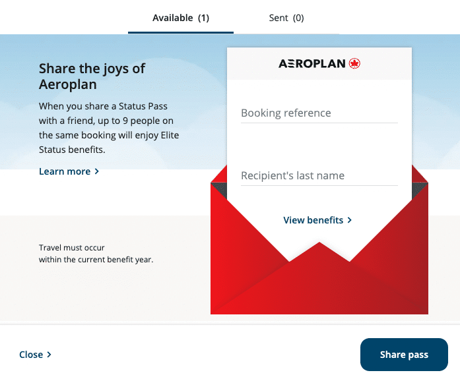460x379 pixels.
Task: Click the Status Pass description paragraph
Action: (x=109, y=128)
